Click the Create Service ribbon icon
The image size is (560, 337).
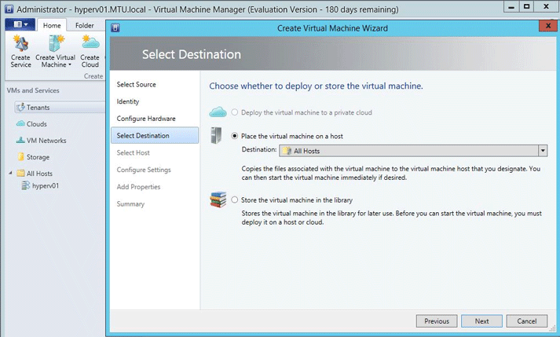point(20,51)
